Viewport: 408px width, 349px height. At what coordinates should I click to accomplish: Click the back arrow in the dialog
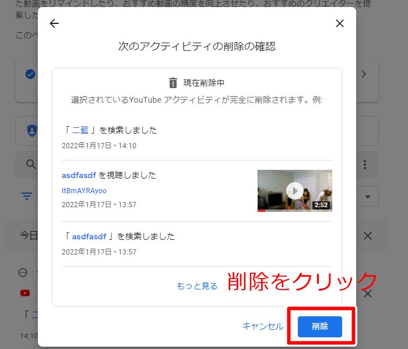tap(54, 23)
